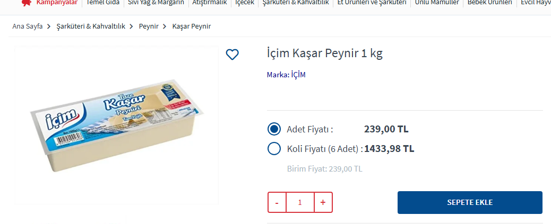Screen dimensions: 551x224
Task: Select Unlu Mamuller in the navigation bar
Action: pos(437,3)
